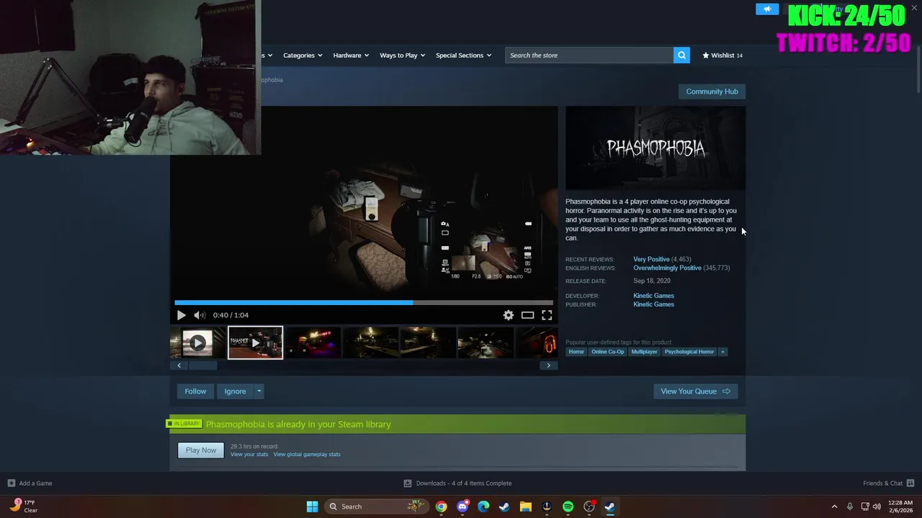Open Overwhelmingly Positive English reviews
This screenshot has height=518, width=922.
[667, 268]
